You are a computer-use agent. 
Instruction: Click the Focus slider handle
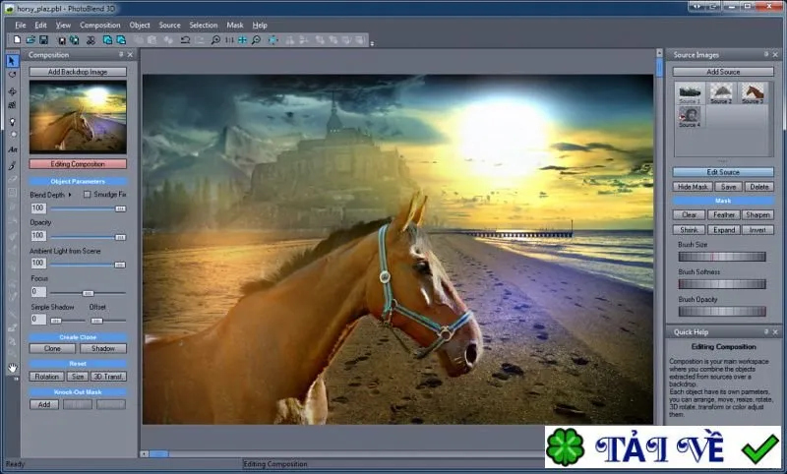point(88,293)
